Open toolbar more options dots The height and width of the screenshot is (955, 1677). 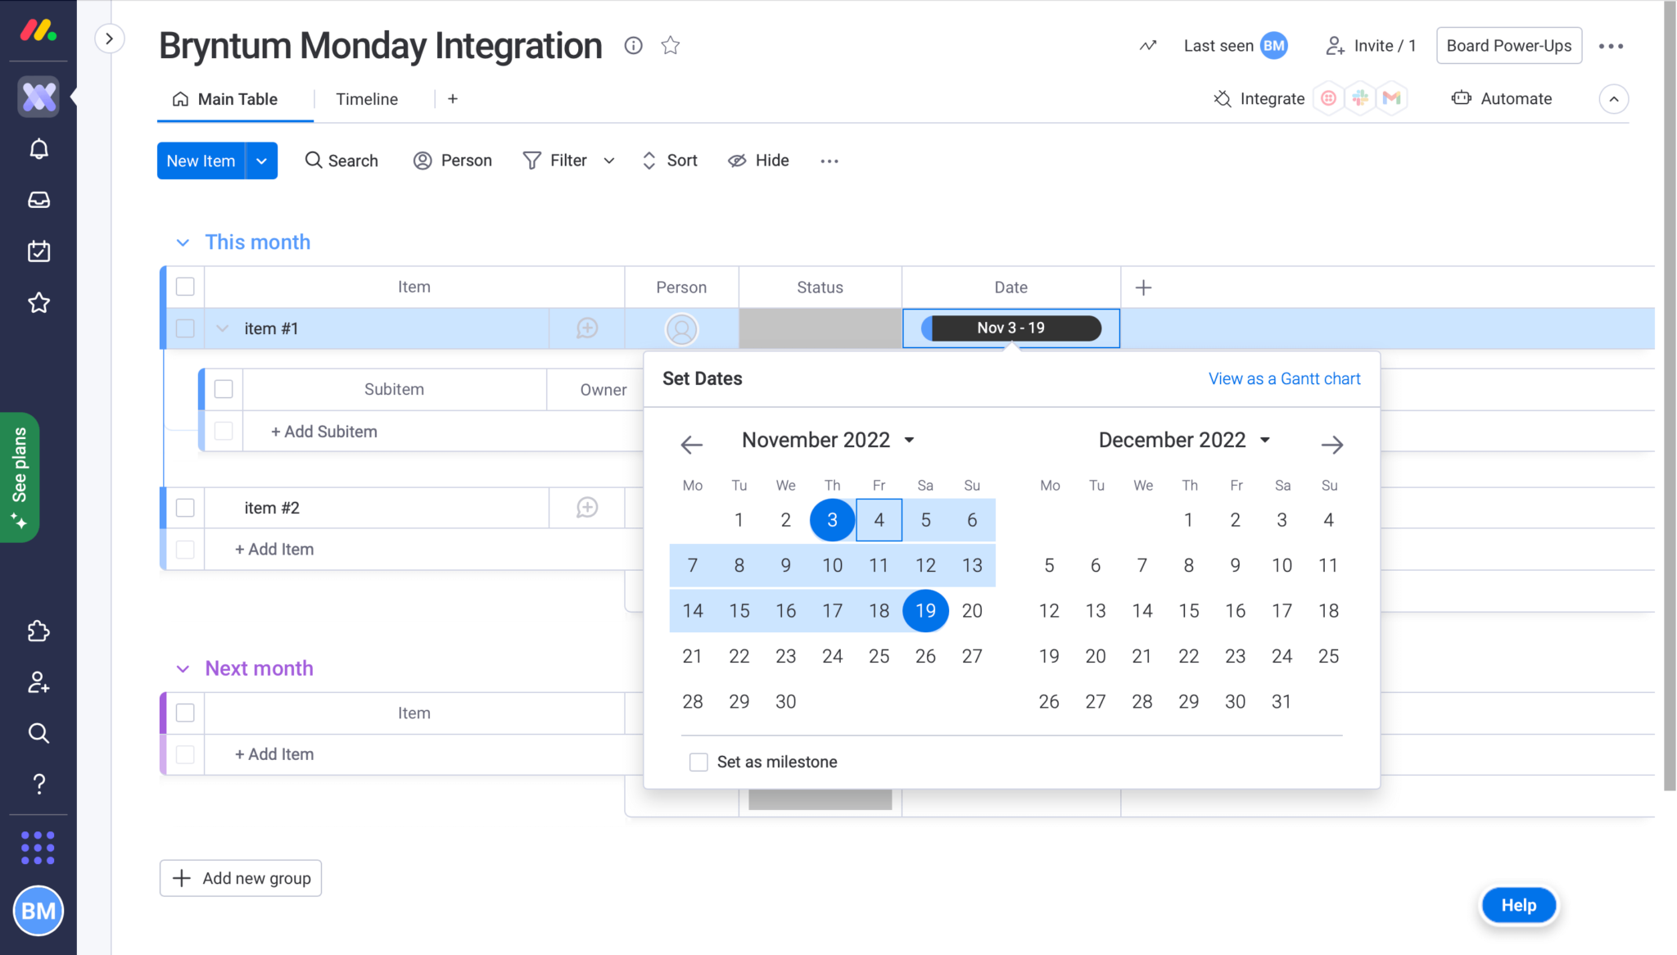(x=829, y=161)
